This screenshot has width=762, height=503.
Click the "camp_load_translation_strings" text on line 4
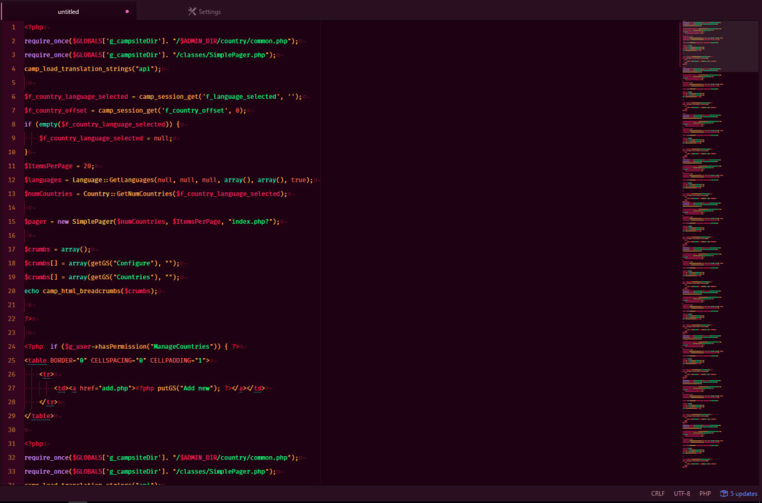[78, 69]
